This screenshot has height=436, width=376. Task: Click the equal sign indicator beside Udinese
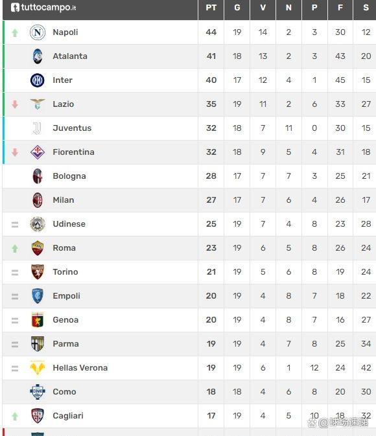(15, 224)
